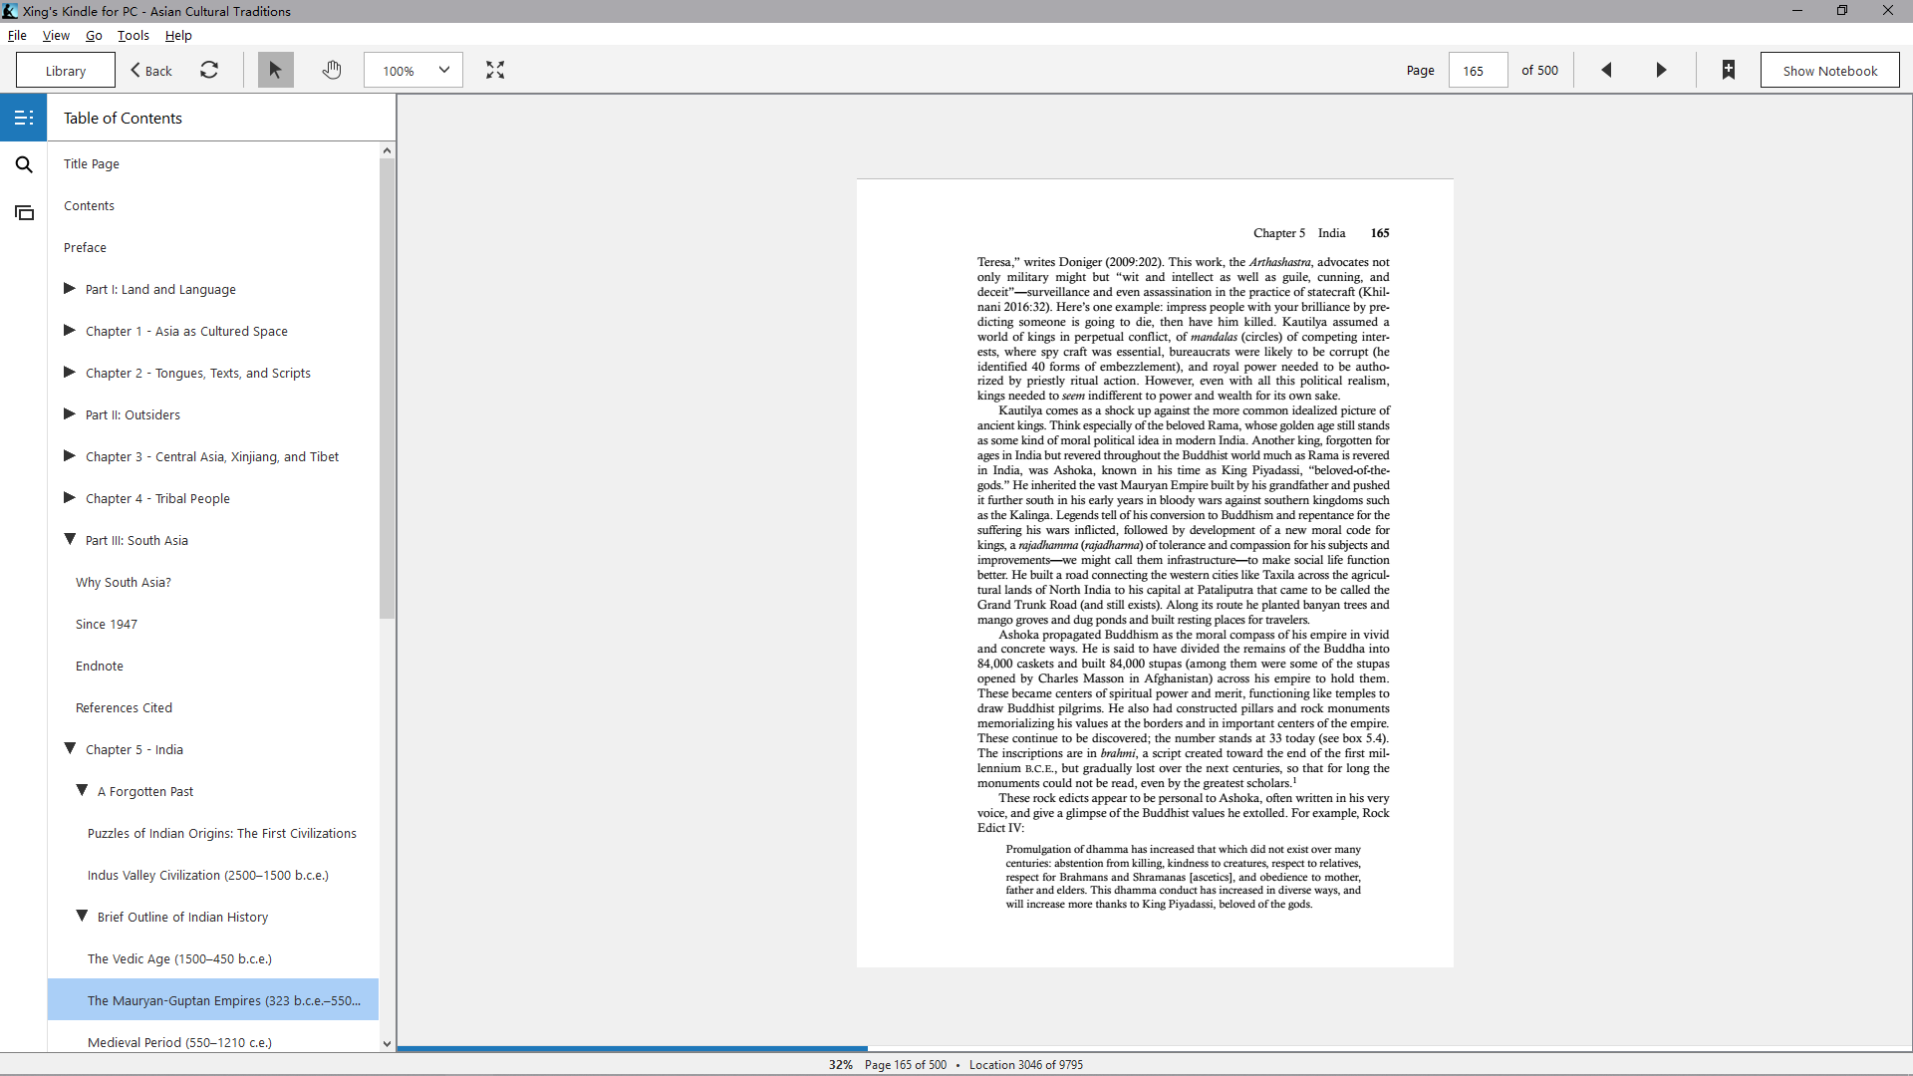Click the Library button
Image resolution: width=1913 pixels, height=1076 pixels.
(x=66, y=71)
